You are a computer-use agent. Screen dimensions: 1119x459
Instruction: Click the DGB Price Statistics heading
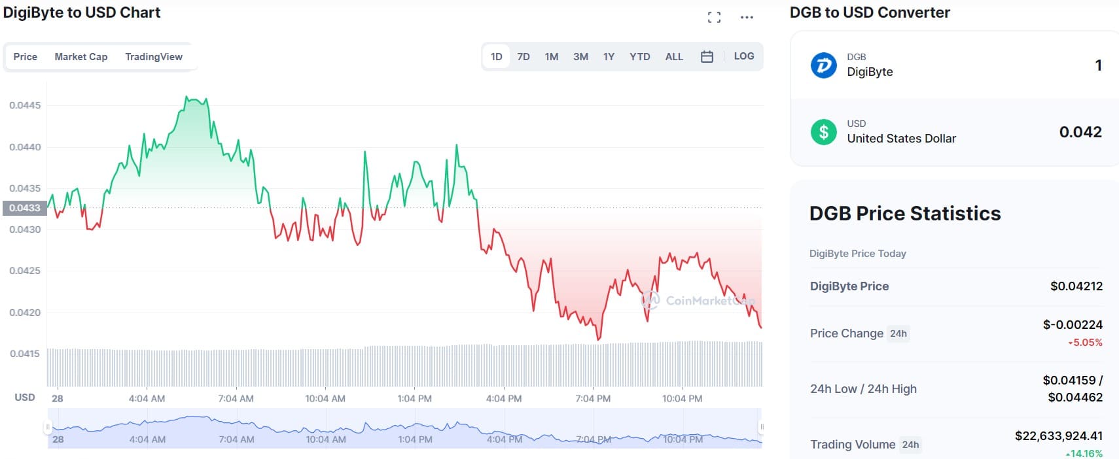pyautogui.click(x=905, y=214)
